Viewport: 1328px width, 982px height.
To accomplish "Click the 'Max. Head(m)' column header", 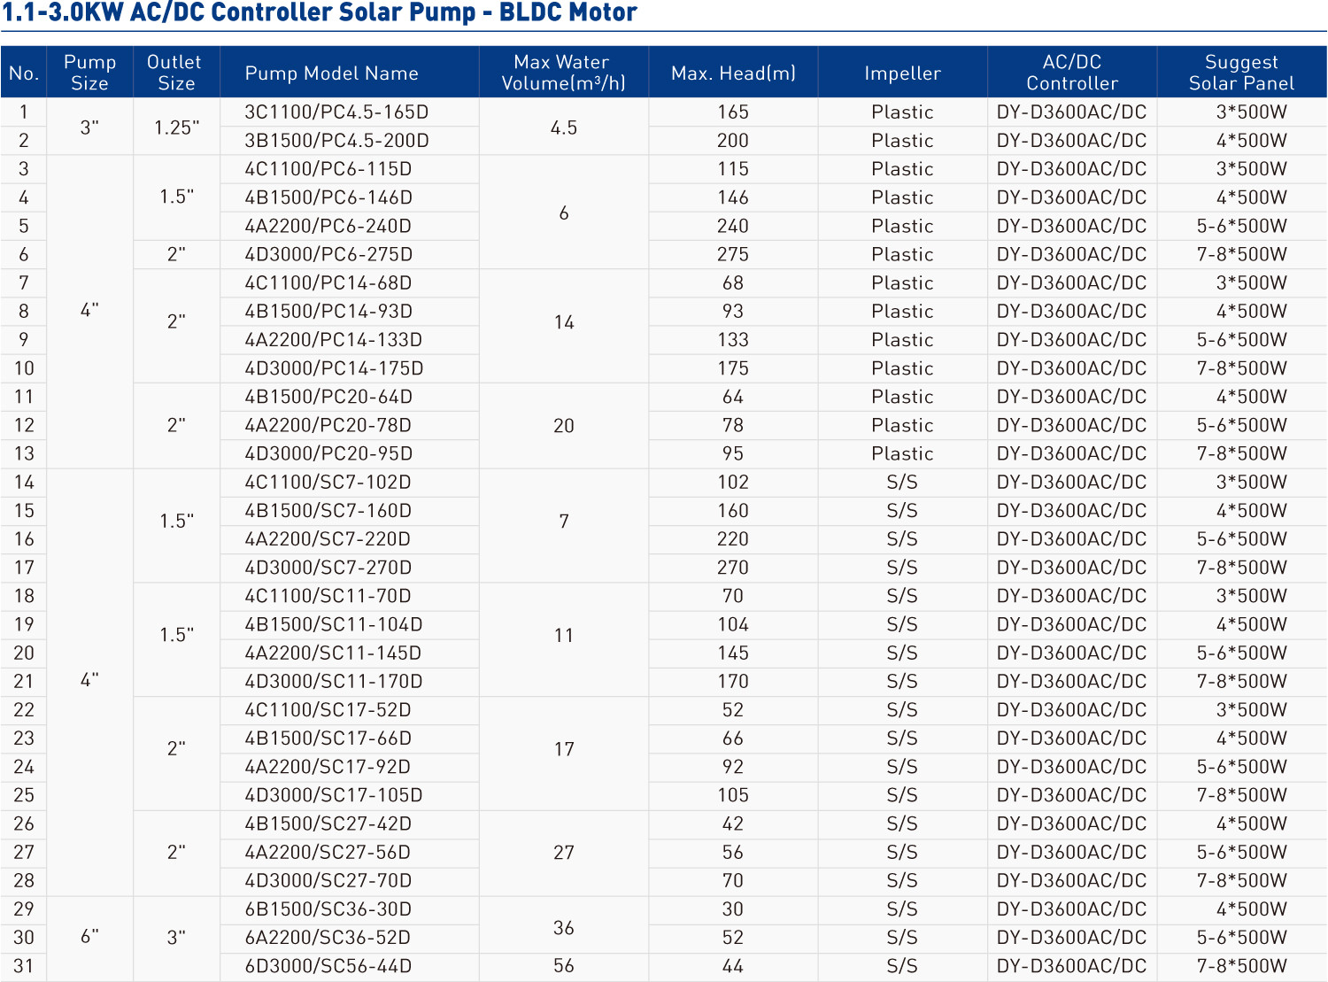I will tap(733, 73).
